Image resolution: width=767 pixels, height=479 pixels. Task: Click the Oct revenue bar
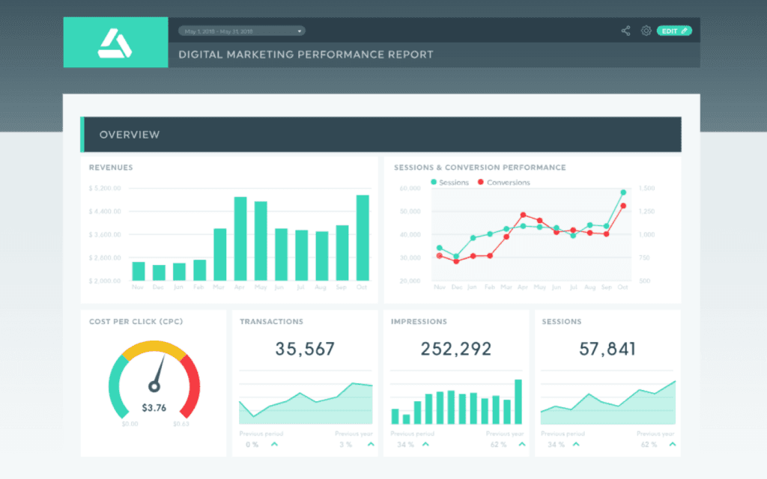pos(363,237)
